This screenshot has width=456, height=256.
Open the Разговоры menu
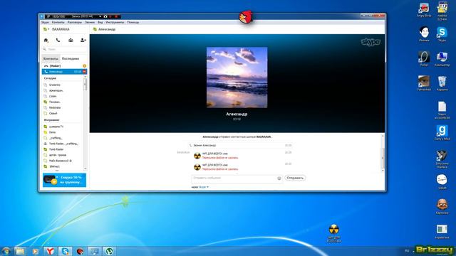point(74,22)
